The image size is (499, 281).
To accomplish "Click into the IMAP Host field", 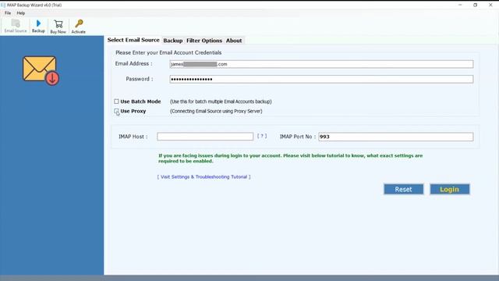I will [205, 137].
